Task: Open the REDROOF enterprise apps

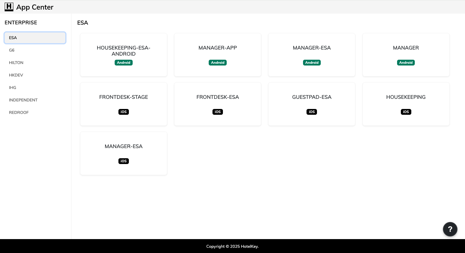Action: pyautogui.click(x=19, y=112)
